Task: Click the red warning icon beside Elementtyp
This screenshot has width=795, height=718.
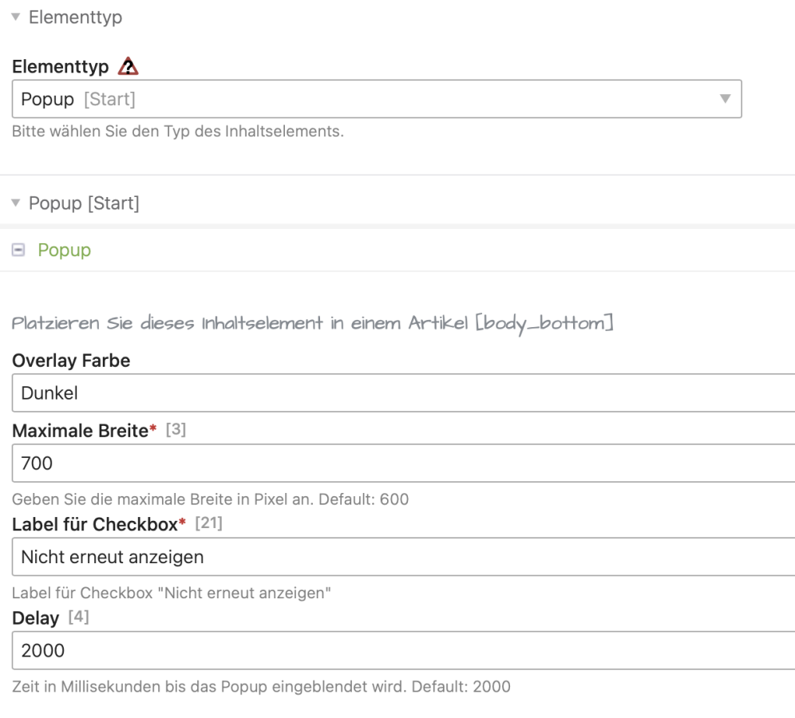Action: (x=126, y=69)
